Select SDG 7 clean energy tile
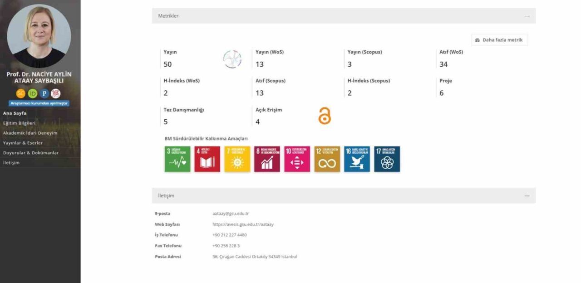Screen dimensions: 581x283 [x=237, y=159]
